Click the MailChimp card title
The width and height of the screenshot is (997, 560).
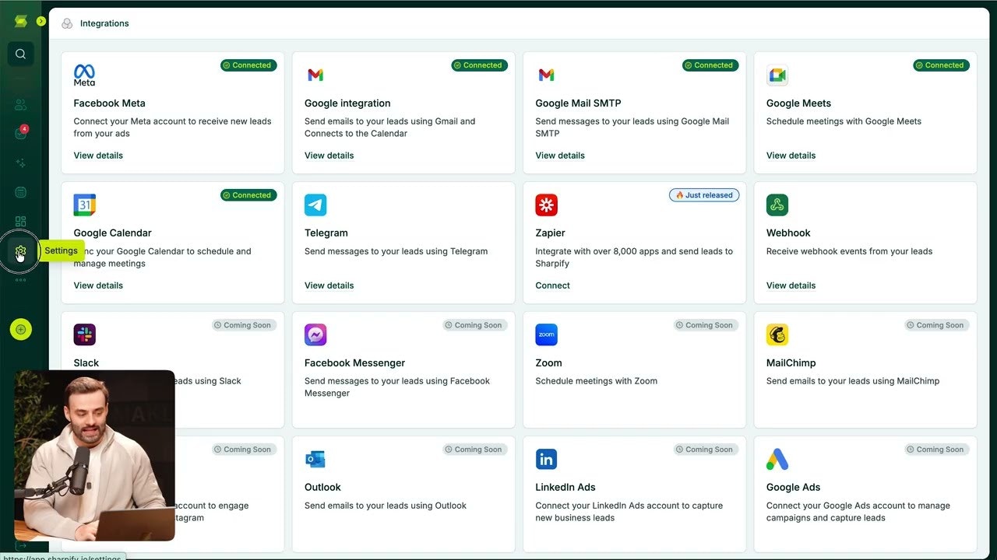coord(791,363)
